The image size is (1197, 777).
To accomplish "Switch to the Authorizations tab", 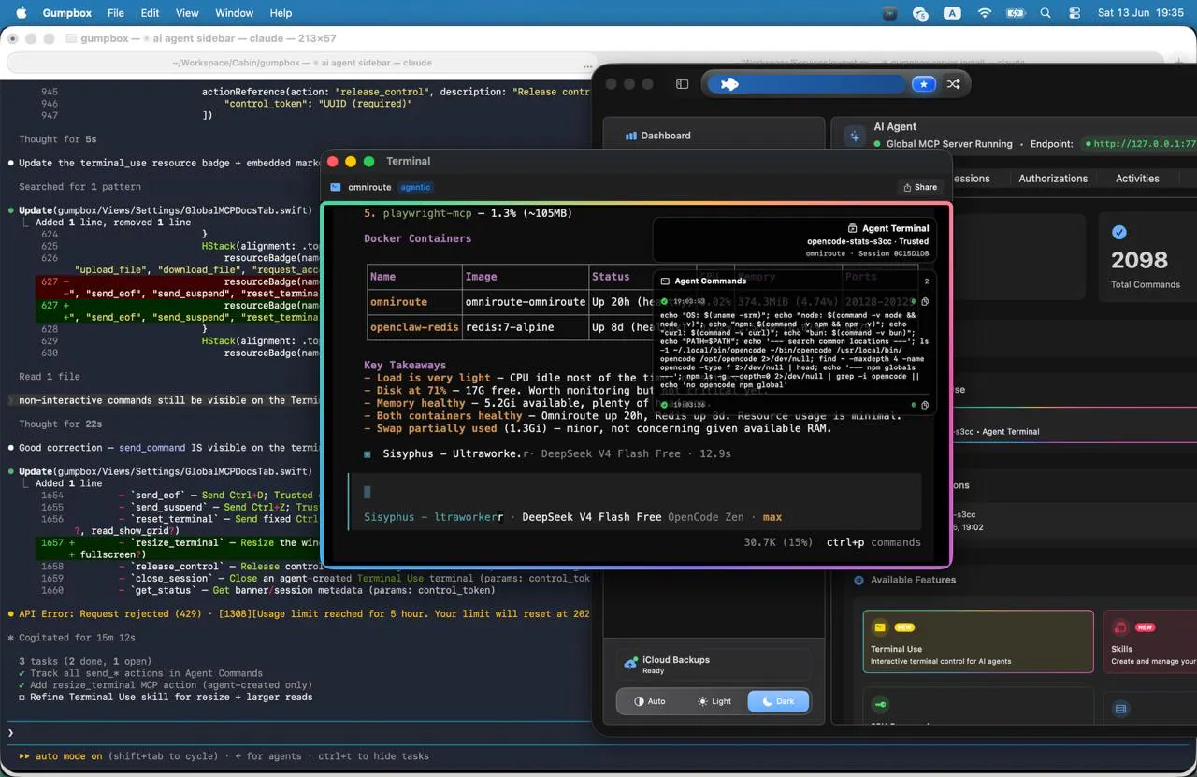I will click(x=1053, y=179).
